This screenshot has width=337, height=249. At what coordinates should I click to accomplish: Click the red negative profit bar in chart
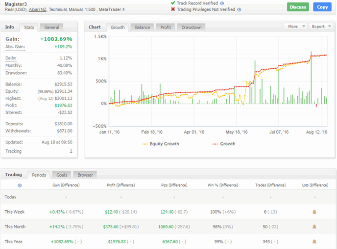tap(316, 106)
